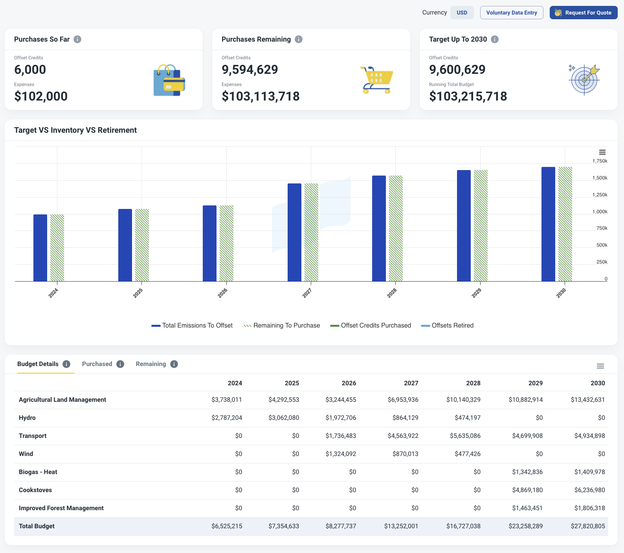Click info icon next to Target Up To 2030
Image resolution: width=624 pixels, height=553 pixels.
(495, 39)
